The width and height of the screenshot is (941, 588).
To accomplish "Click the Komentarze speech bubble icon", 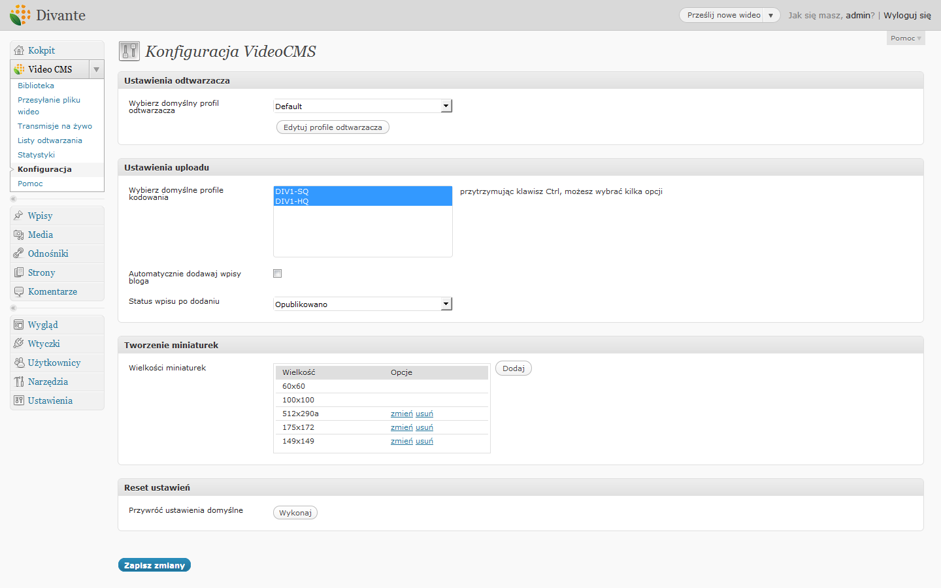I will [x=19, y=291].
